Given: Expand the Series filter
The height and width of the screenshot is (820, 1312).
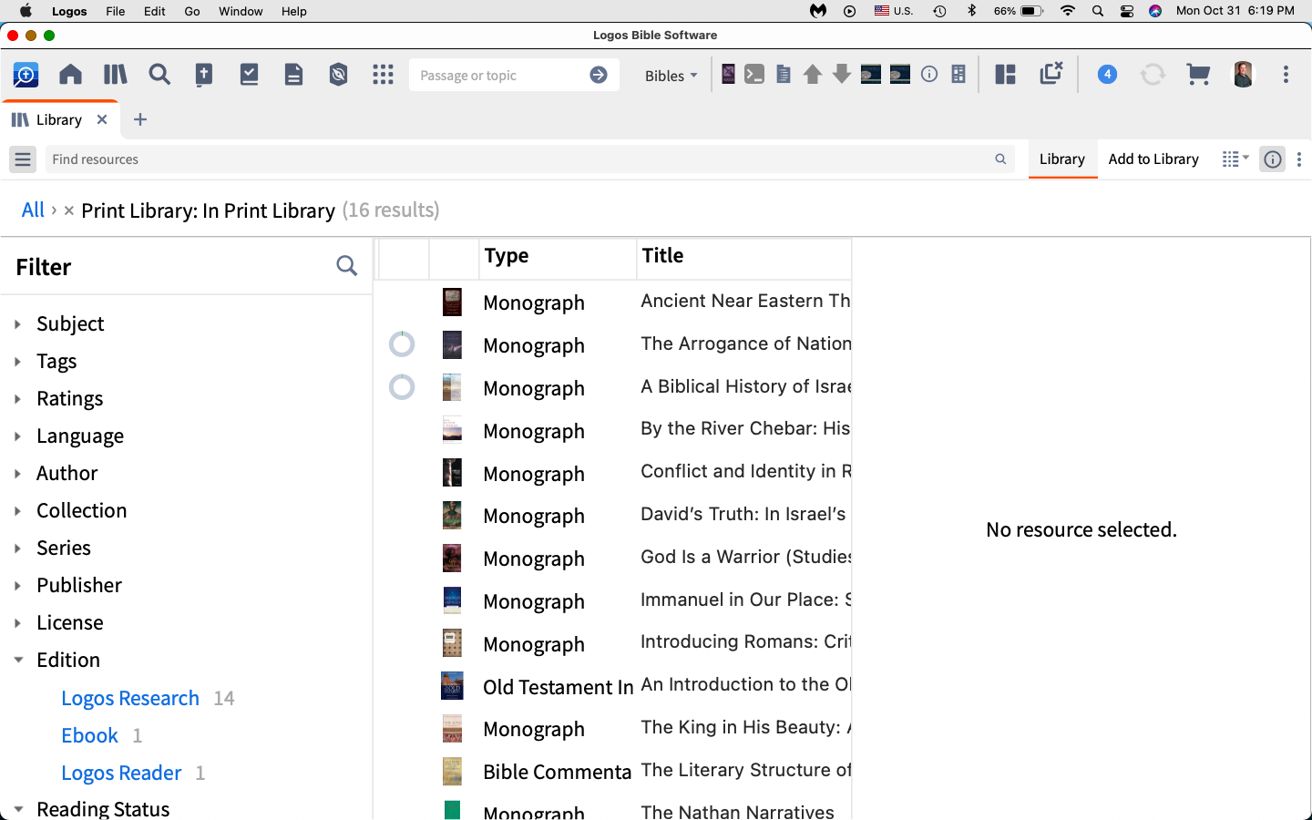Looking at the screenshot, I should point(17,548).
